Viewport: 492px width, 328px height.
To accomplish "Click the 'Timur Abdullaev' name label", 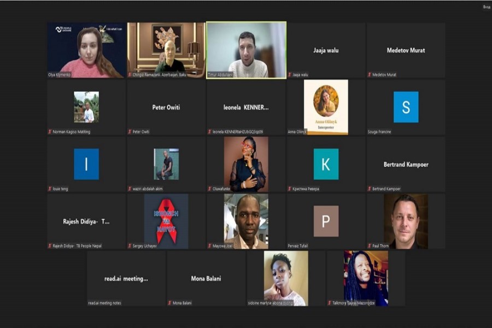I will 220,75.
